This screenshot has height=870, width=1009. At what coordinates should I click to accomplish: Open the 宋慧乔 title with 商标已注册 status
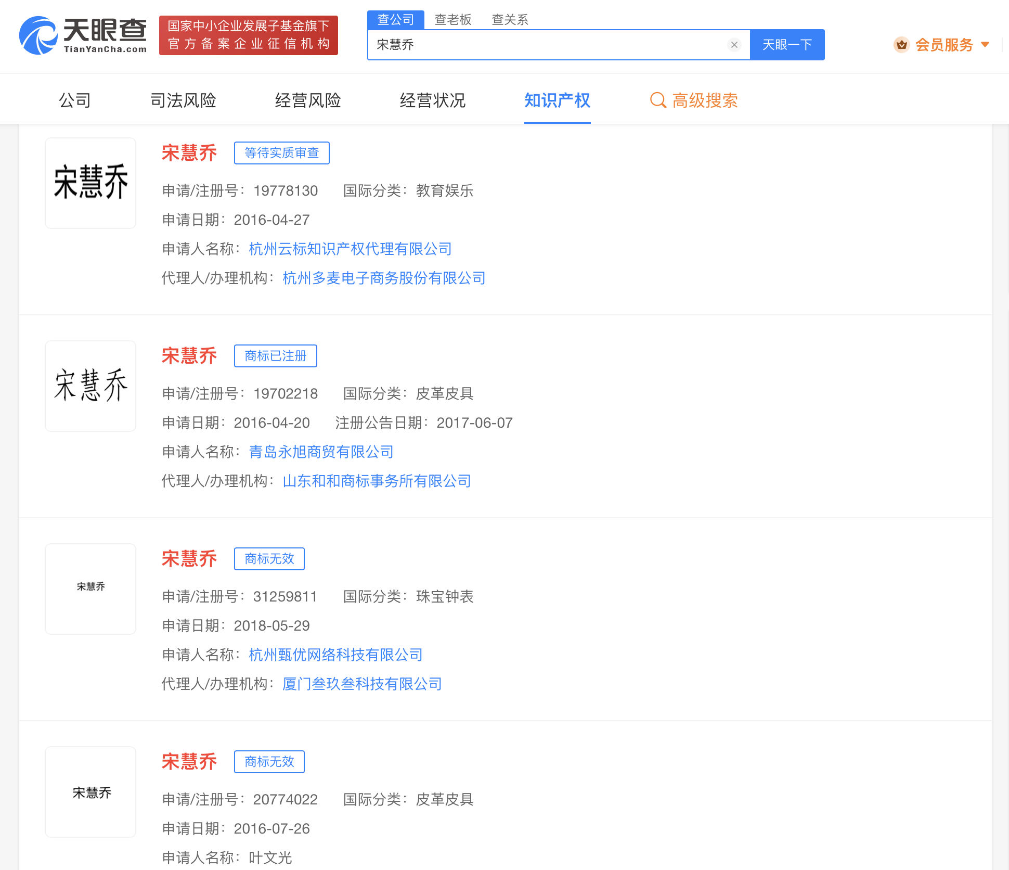click(x=189, y=356)
